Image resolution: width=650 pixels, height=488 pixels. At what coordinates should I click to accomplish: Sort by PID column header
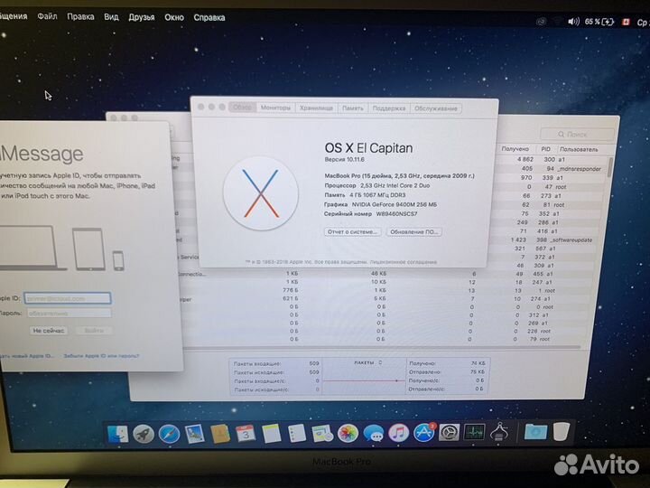click(545, 148)
